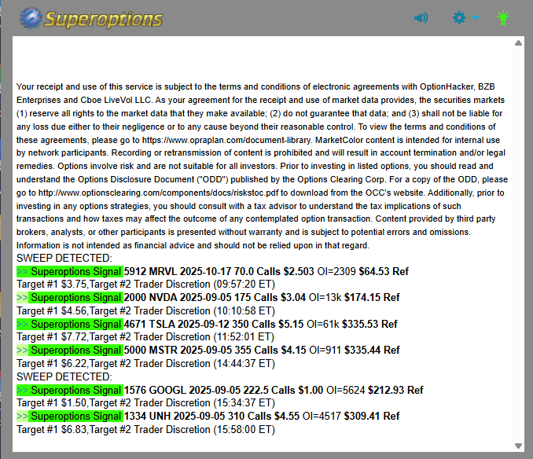Open settings via the gear icon
This screenshot has width=533, height=459.
point(460,17)
